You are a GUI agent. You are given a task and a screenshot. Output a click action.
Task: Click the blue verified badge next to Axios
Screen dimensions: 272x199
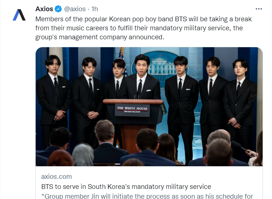tap(58, 9)
